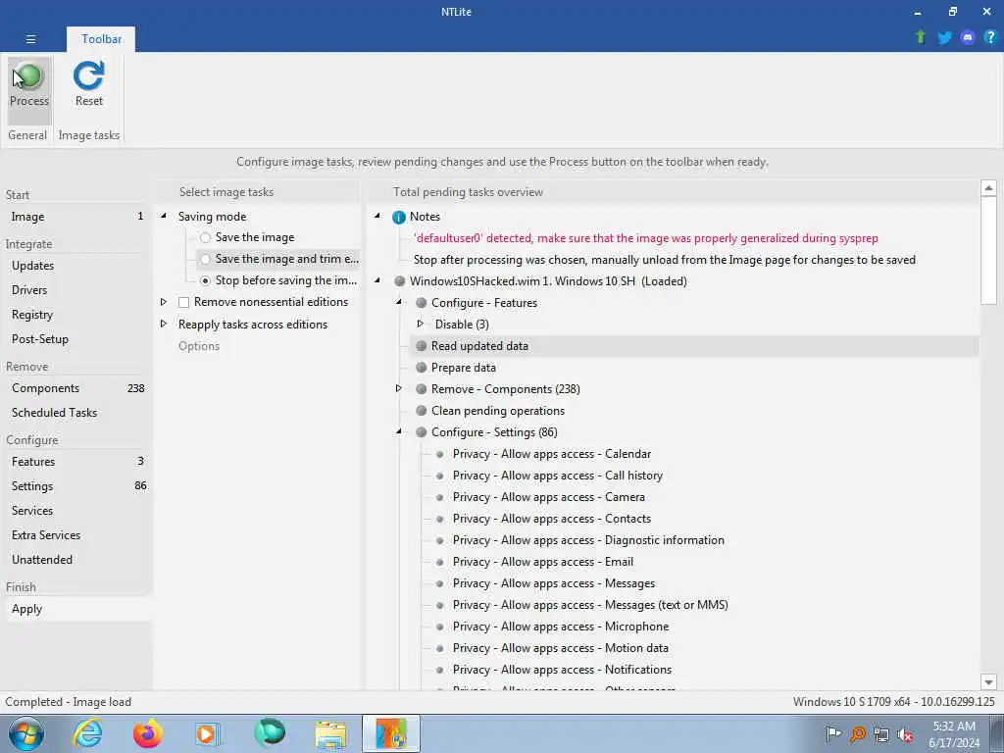The image size is (1004, 753).
Task: Collapse the Configure - Features node
Action: pyautogui.click(x=399, y=302)
